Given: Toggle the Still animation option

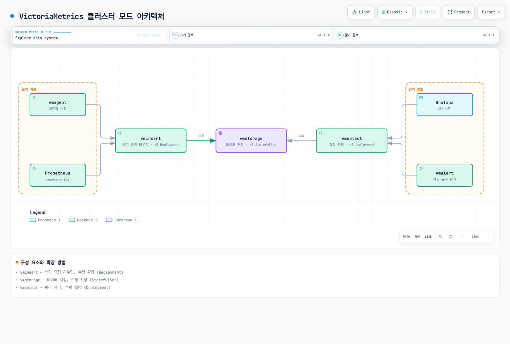Looking at the screenshot, I should [x=427, y=12].
